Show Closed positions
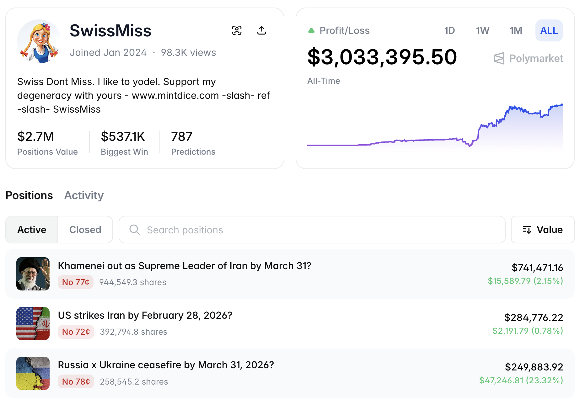580x399 pixels. point(85,230)
